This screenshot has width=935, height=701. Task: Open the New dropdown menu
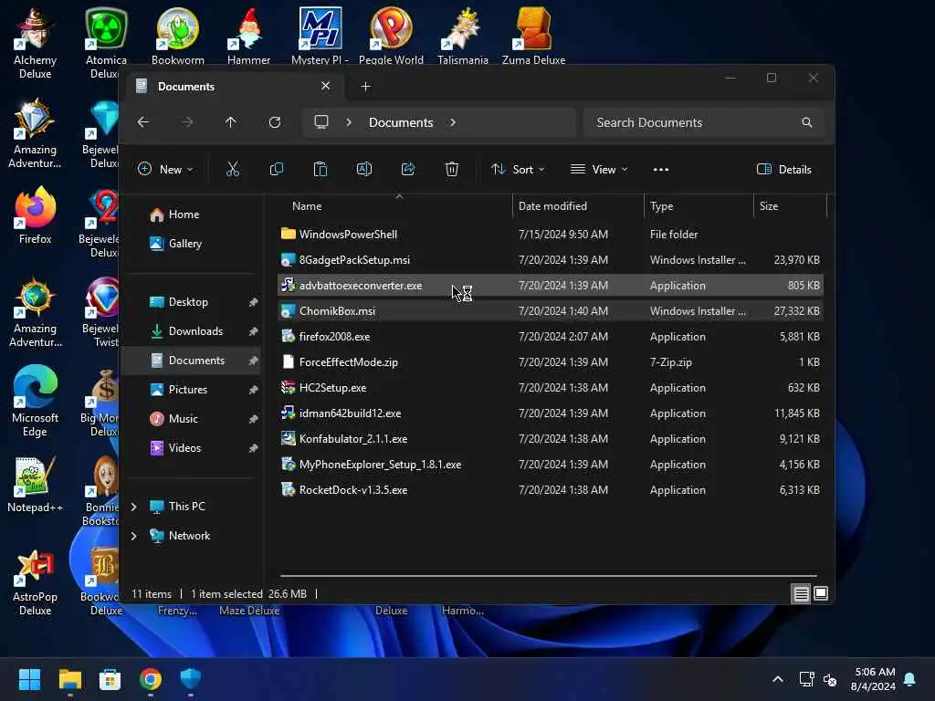(165, 169)
